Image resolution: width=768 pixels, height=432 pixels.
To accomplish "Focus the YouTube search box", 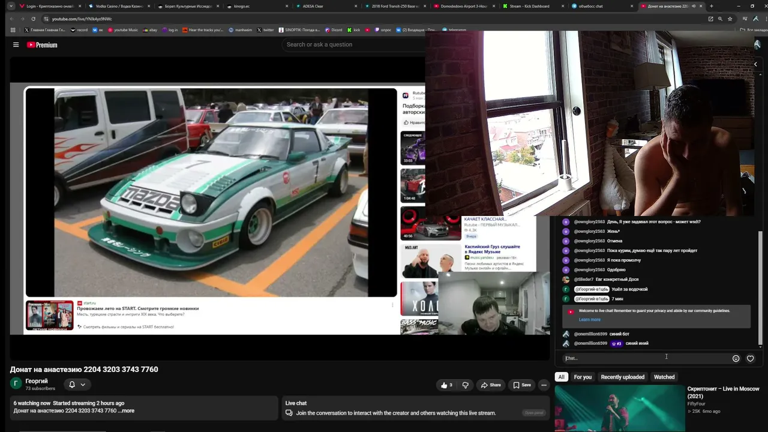I will click(353, 44).
